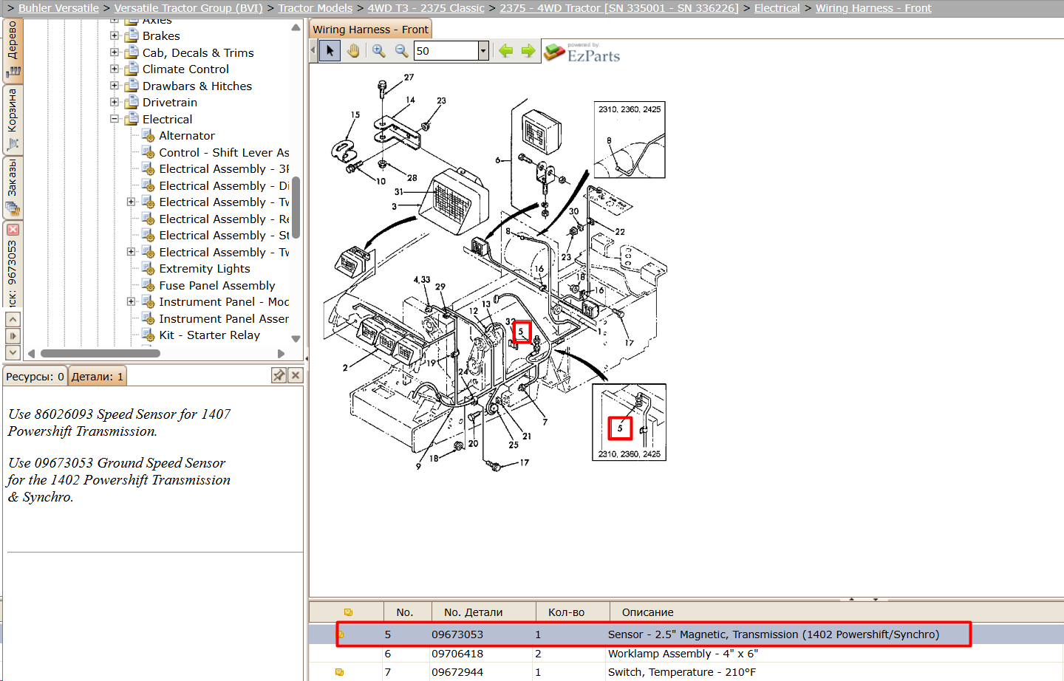
Task: Zoom out of the diagram
Action: pos(401,51)
